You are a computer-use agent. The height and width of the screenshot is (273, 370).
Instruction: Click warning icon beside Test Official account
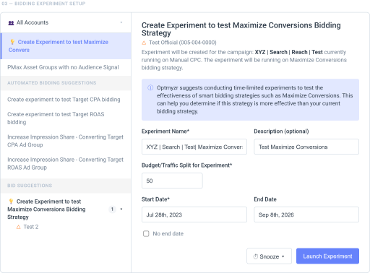(144, 43)
